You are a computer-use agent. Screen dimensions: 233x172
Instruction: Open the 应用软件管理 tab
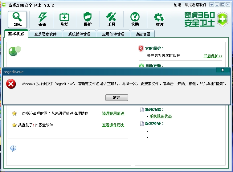113,34
